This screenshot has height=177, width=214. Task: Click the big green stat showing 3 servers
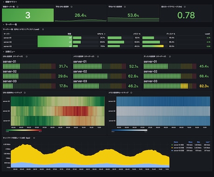tap(28, 15)
